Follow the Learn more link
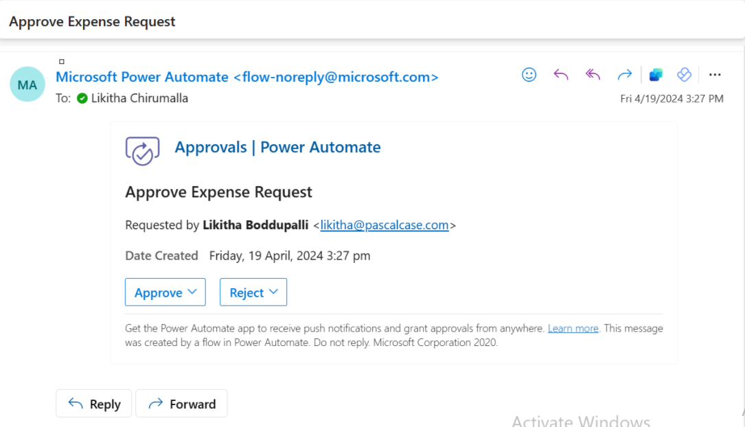This screenshot has width=745, height=427. (573, 329)
